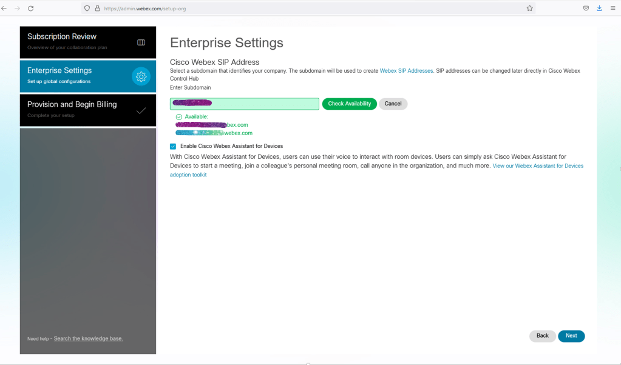Proceed with the Next button
The height and width of the screenshot is (365, 621).
point(571,336)
